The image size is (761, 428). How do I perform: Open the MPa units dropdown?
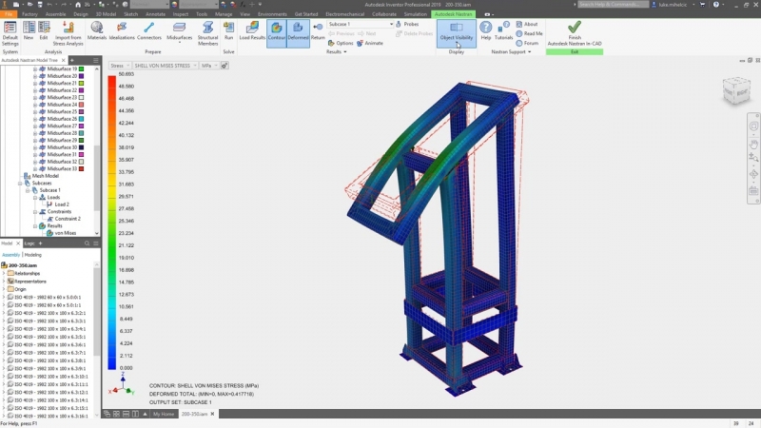(209, 66)
